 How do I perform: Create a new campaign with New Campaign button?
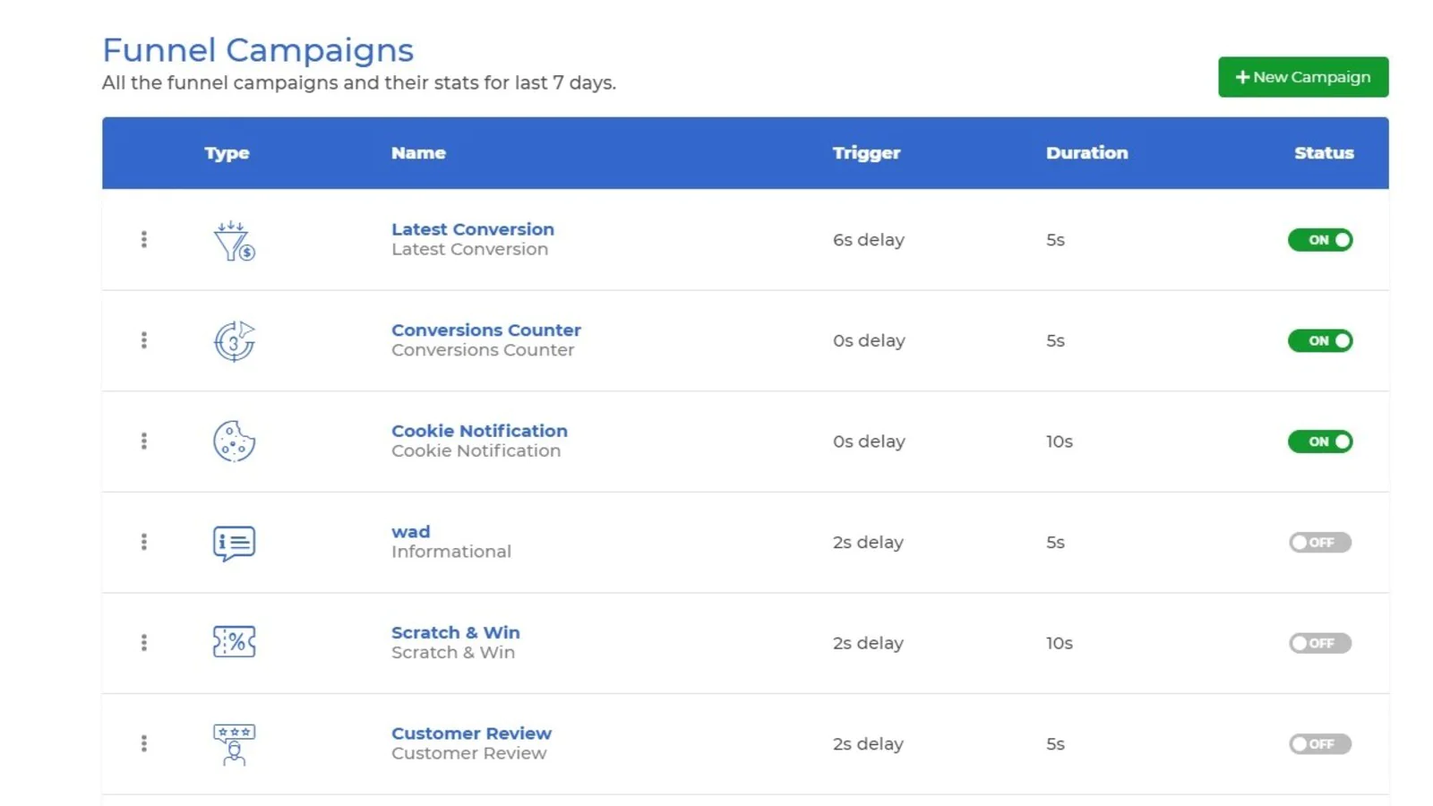point(1302,77)
